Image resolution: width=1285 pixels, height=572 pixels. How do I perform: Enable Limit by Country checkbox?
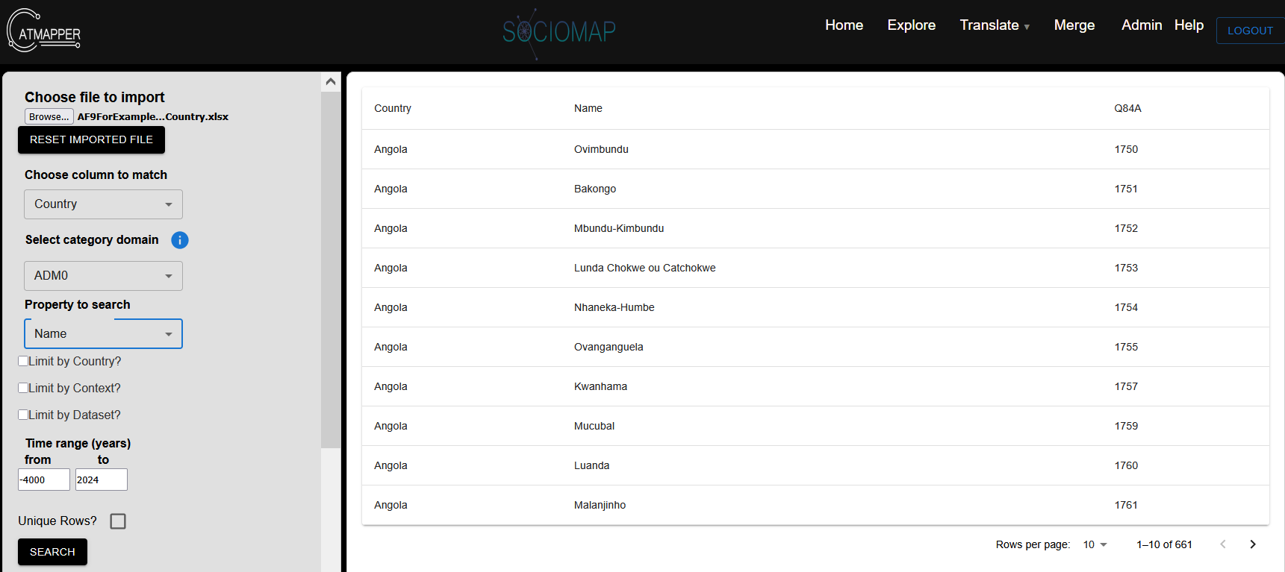click(x=24, y=361)
